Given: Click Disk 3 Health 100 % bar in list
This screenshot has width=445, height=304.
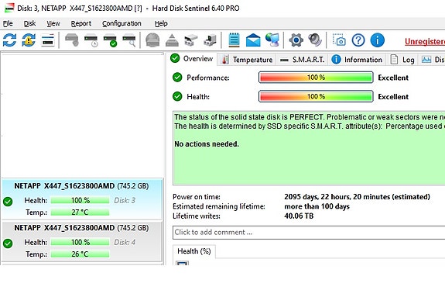Looking at the screenshot, I should coord(80,200).
